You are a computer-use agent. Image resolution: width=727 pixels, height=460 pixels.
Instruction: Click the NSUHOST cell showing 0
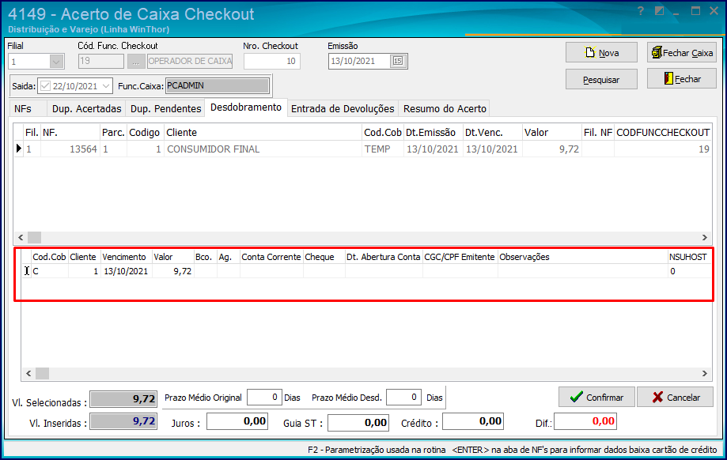[x=689, y=271]
